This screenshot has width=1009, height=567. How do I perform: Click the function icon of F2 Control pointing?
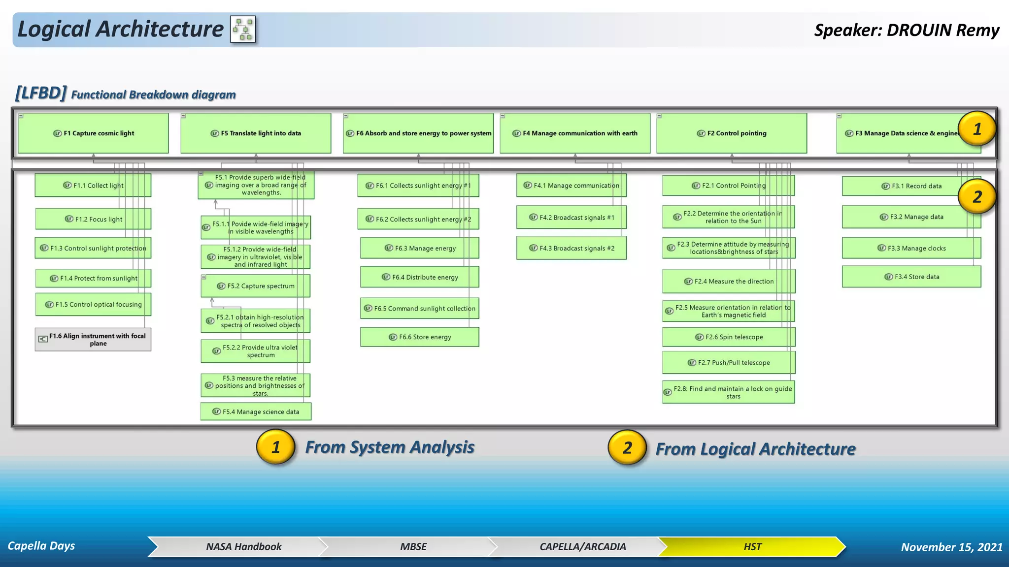pos(701,133)
